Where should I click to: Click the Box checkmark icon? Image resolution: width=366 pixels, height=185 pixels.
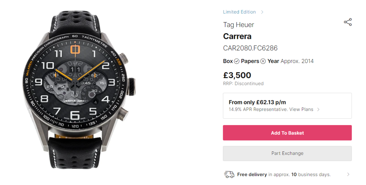click(237, 61)
